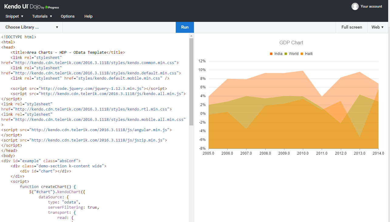Open the Snippet menu
The image size is (390, 222).
click(14, 16)
